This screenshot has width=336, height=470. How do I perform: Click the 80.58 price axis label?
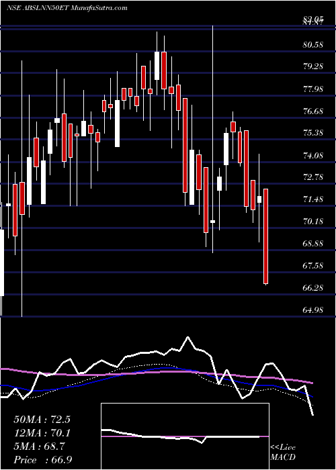(314, 45)
